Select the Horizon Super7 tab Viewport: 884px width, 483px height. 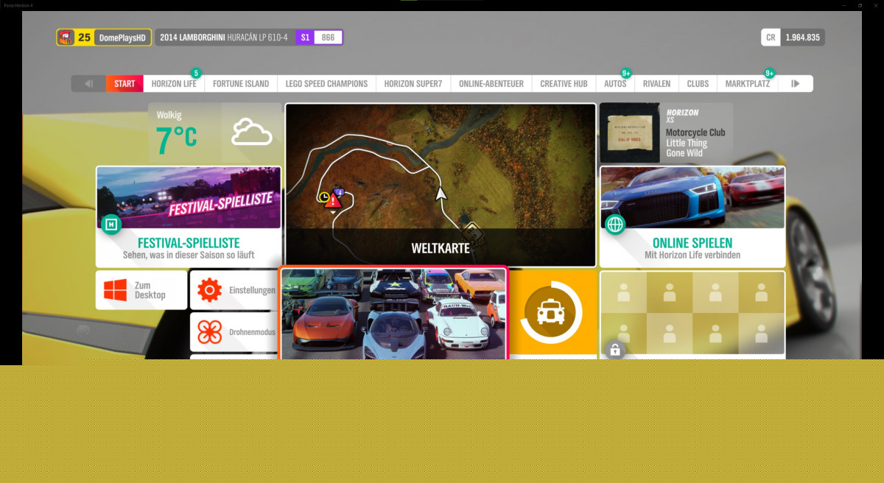(x=413, y=84)
